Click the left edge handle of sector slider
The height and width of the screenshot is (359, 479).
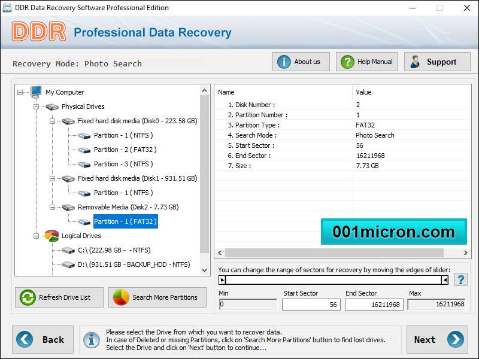223,279
